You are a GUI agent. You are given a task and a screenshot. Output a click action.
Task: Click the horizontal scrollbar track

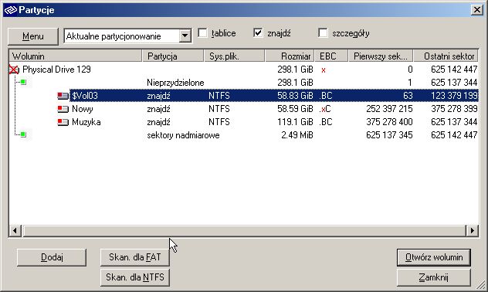[x=244, y=231]
